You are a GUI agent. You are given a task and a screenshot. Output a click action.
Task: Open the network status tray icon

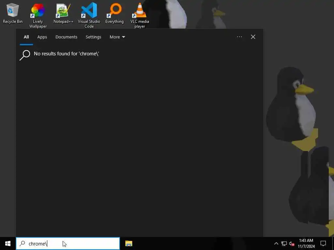(284, 243)
